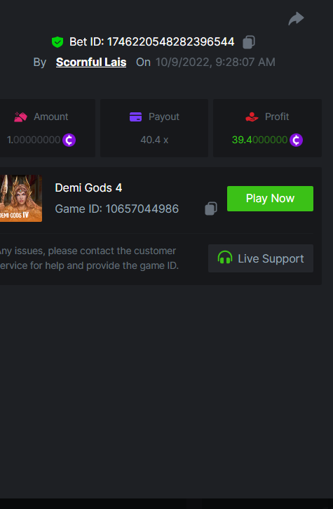
Task: Copy the Bet ID with copy icon
Action: tap(249, 42)
